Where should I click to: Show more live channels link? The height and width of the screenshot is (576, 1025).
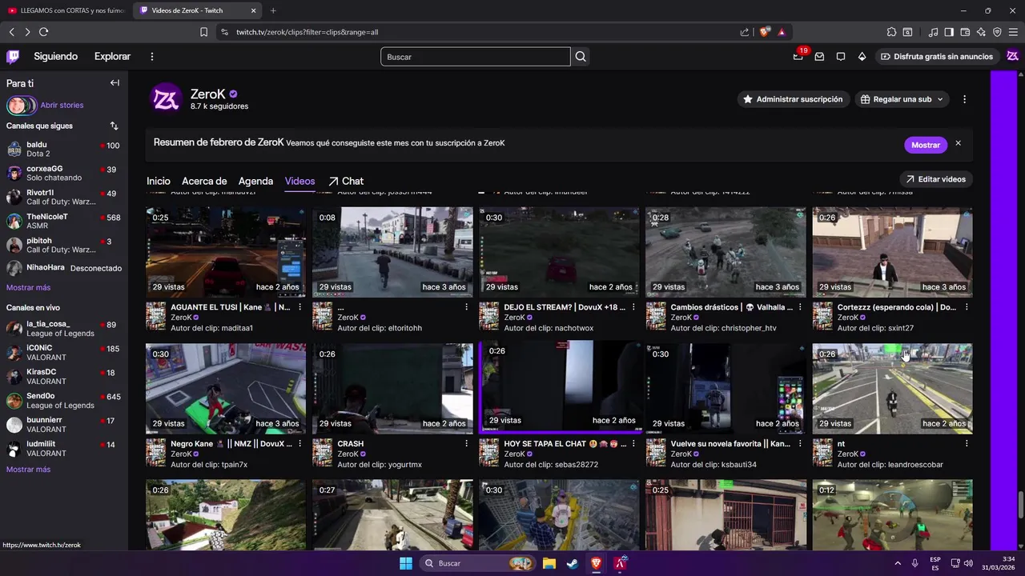point(28,470)
